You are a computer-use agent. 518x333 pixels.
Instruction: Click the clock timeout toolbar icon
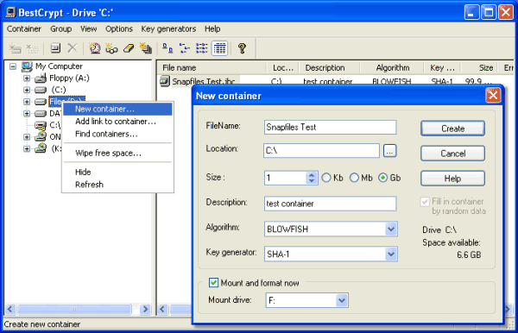pos(95,48)
